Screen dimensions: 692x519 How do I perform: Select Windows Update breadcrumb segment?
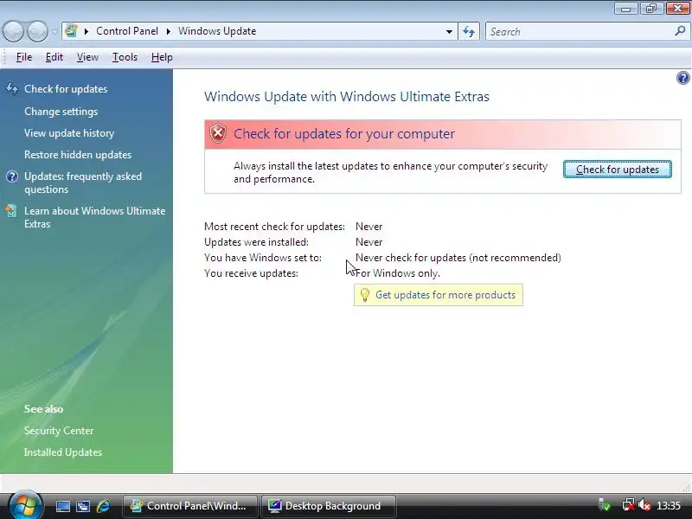click(217, 31)
